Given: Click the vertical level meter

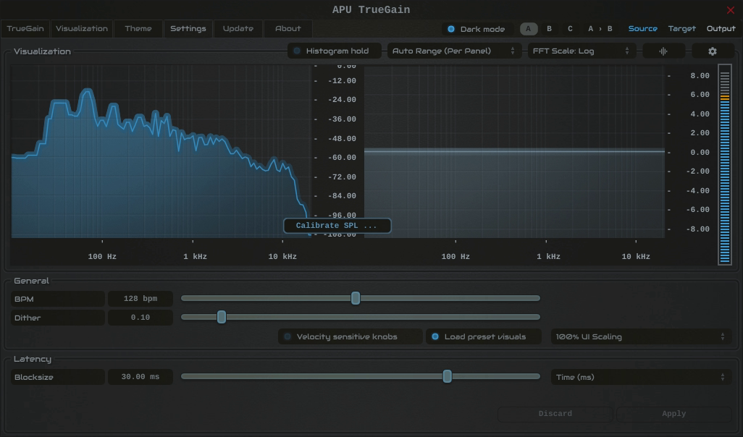Looking at the screenshot, I should click(x=724, y=164).
